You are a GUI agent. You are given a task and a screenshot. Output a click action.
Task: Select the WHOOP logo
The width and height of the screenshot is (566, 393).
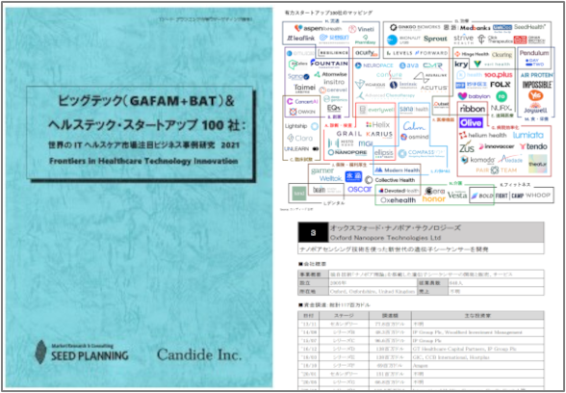click(537, 196)
